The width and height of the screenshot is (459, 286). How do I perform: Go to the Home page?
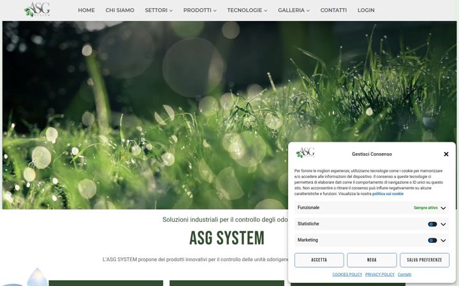click(86, 10)
